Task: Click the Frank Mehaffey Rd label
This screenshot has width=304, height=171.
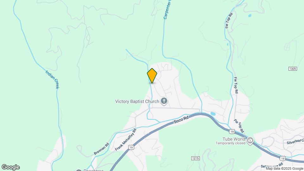Action: click(x=126, y=140)
